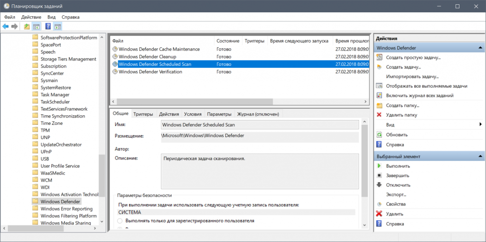The width and height of the screenshot is (486, 242).
Task: Select the Windows Error Reporting folder
Action: 66,209
